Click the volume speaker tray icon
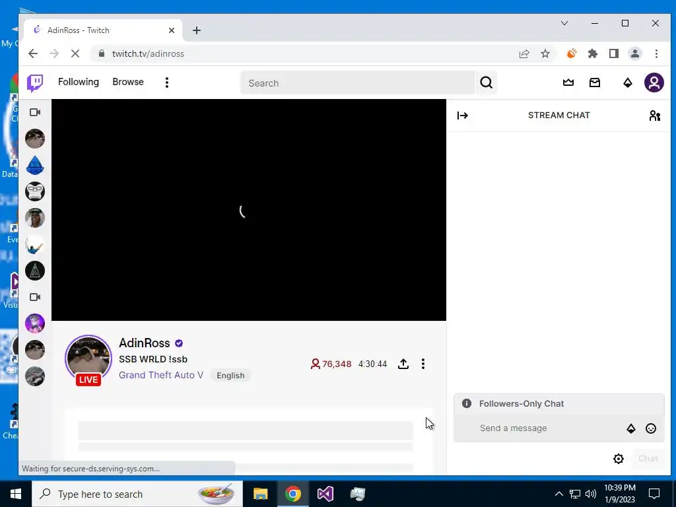Image resolution: width=676 pixels, height=507 pixels. [x=591, y=494]
